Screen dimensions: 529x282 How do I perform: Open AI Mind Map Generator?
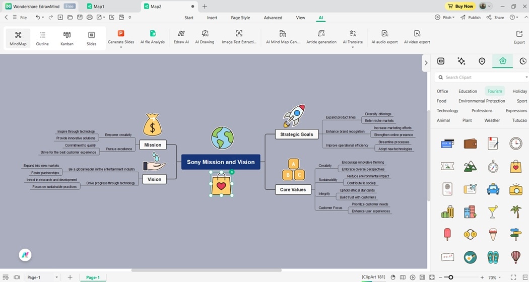(x=283, y=37)
